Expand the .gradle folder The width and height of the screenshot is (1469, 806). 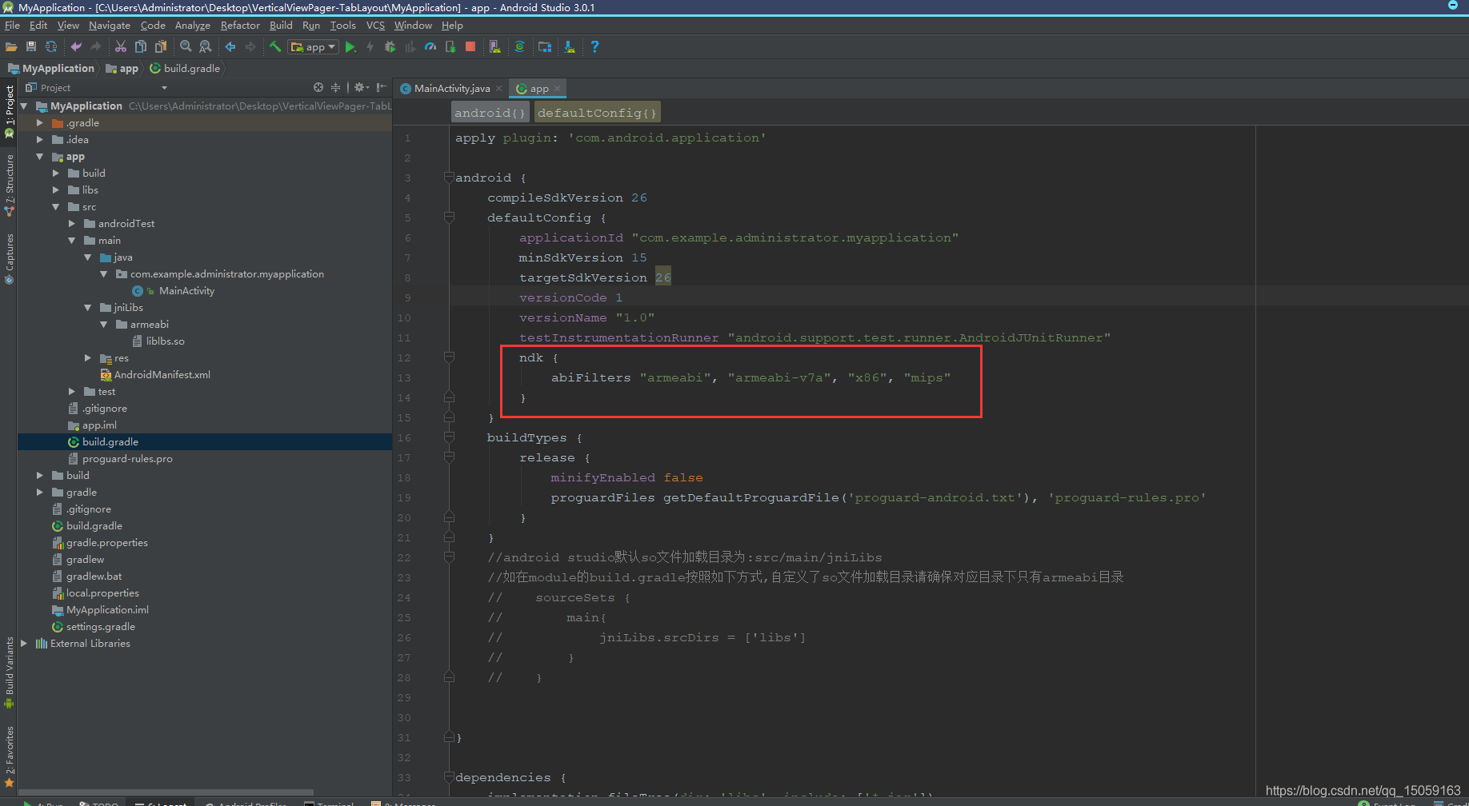[39, 123]
